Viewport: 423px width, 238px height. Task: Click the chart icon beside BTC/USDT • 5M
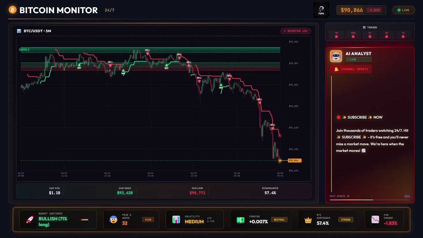[19, 31]
